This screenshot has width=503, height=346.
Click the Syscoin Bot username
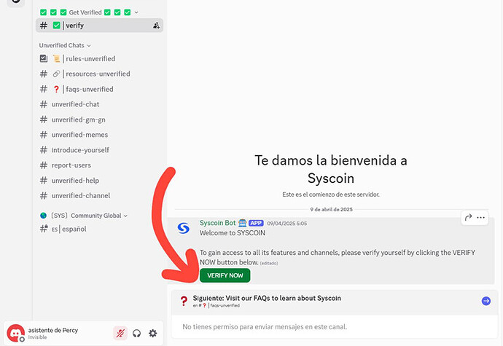point(217,223)
